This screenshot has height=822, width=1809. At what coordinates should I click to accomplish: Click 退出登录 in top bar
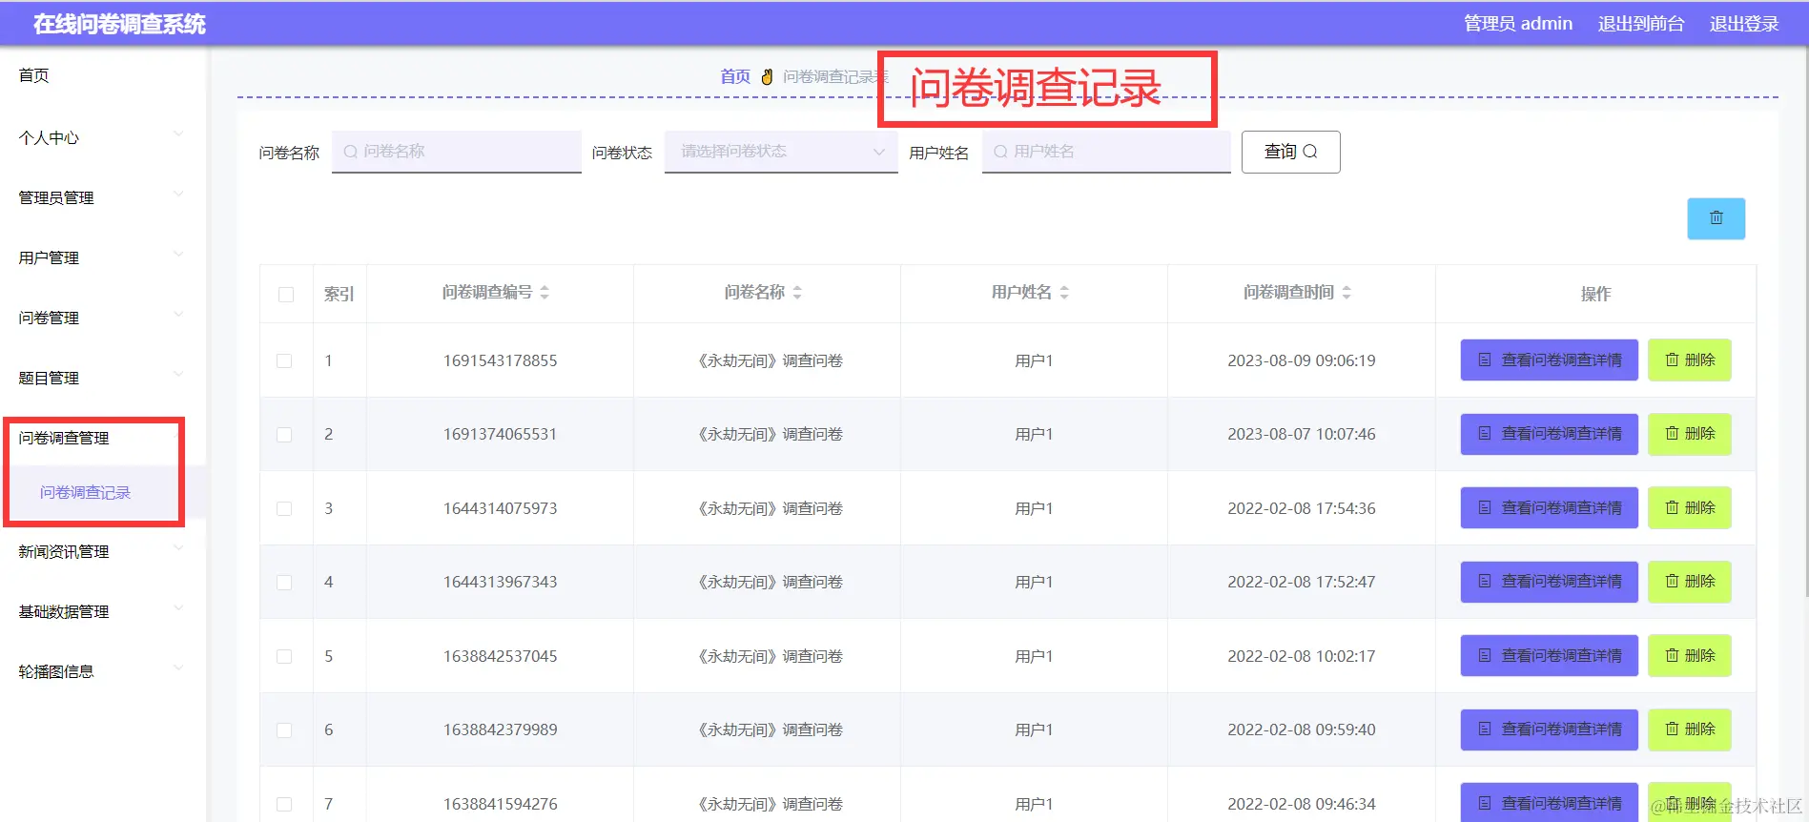tap(1744, 23)
